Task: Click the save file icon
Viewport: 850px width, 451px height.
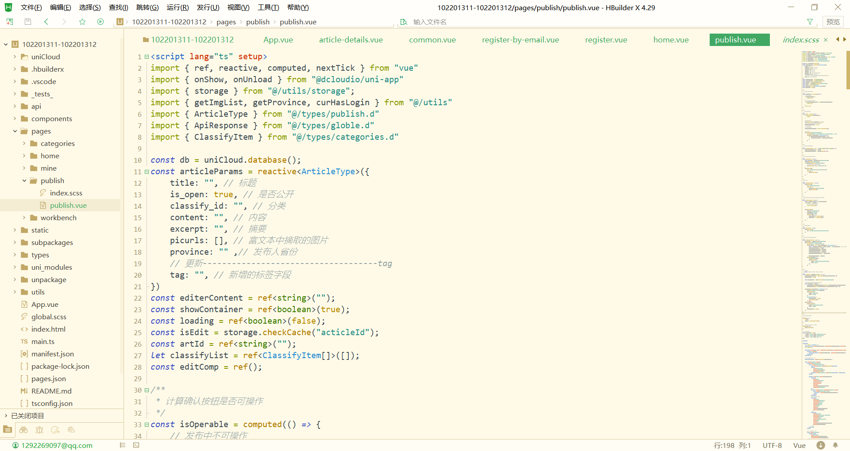Action: [28, 22]
